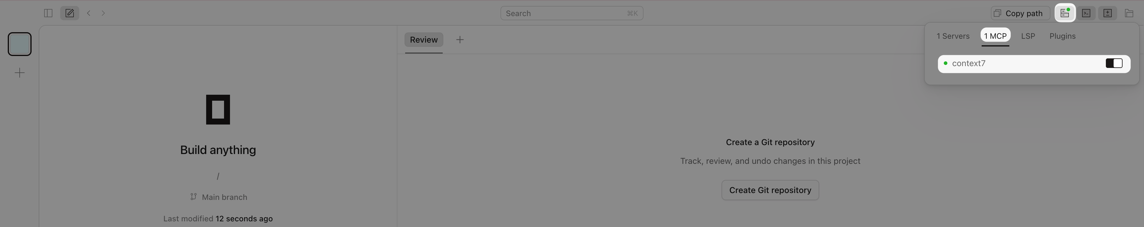Start a new session with the compose icon
This screenshot has width=1144, height=227.
70,13
